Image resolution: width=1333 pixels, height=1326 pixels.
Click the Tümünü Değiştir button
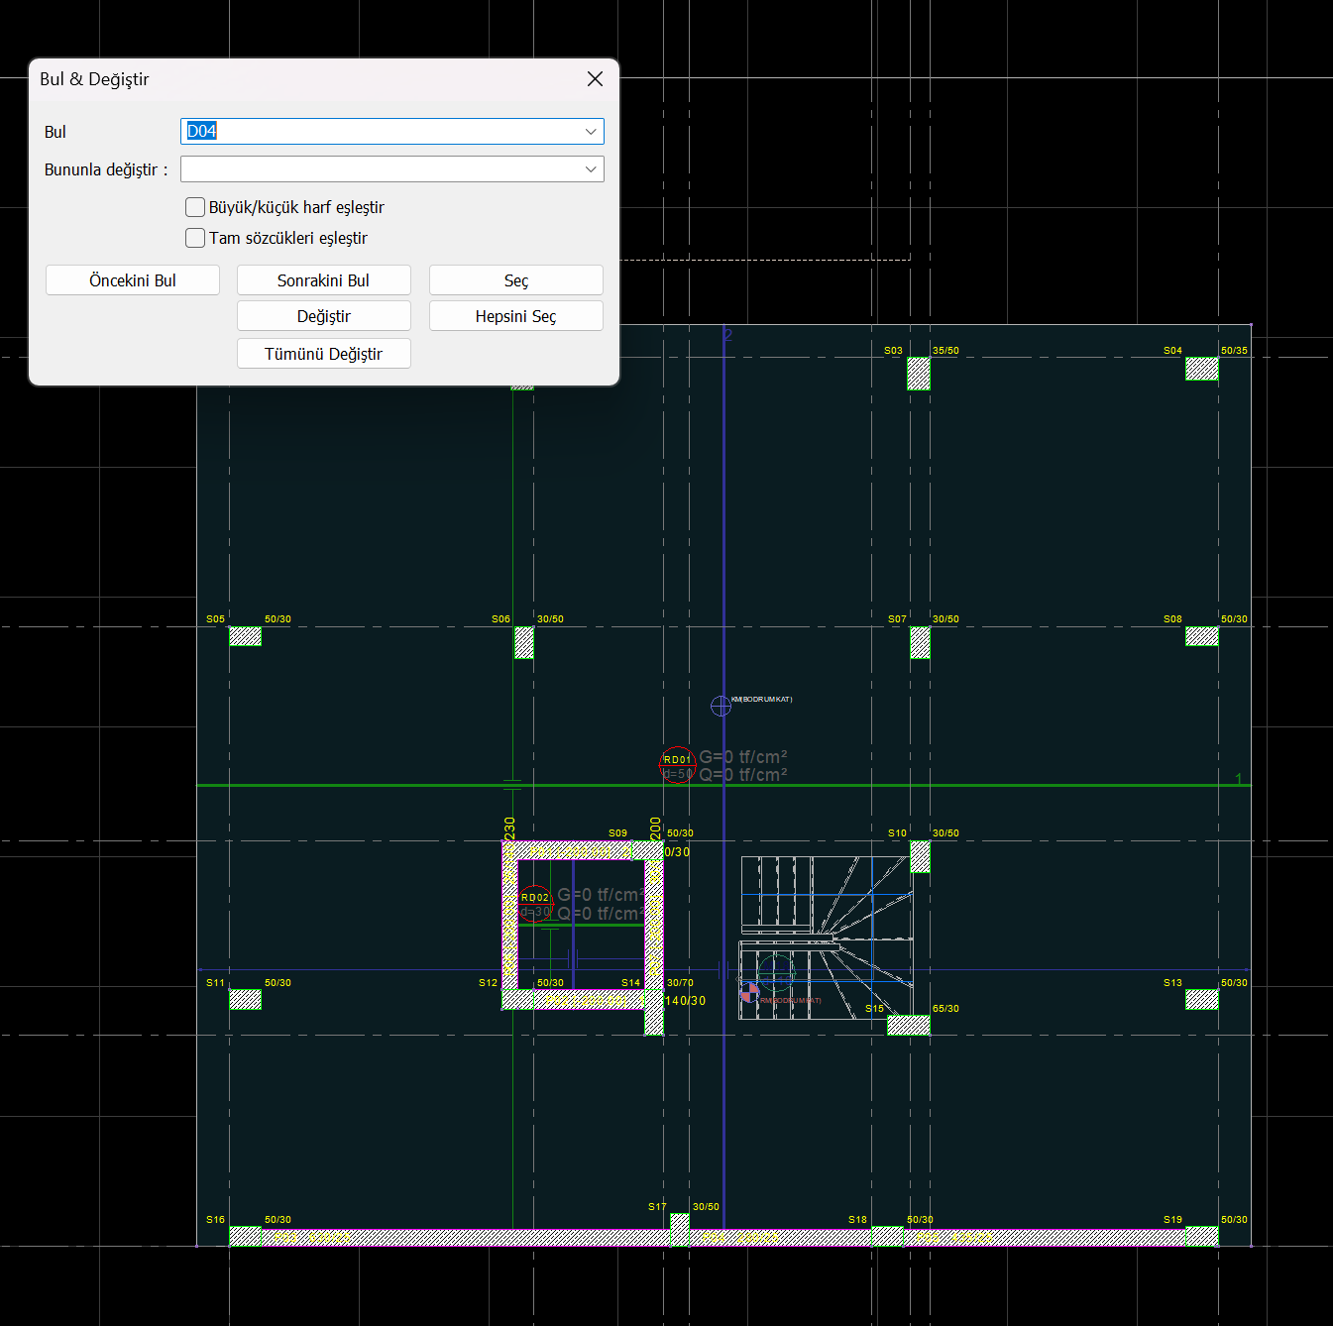click(323, 354)
